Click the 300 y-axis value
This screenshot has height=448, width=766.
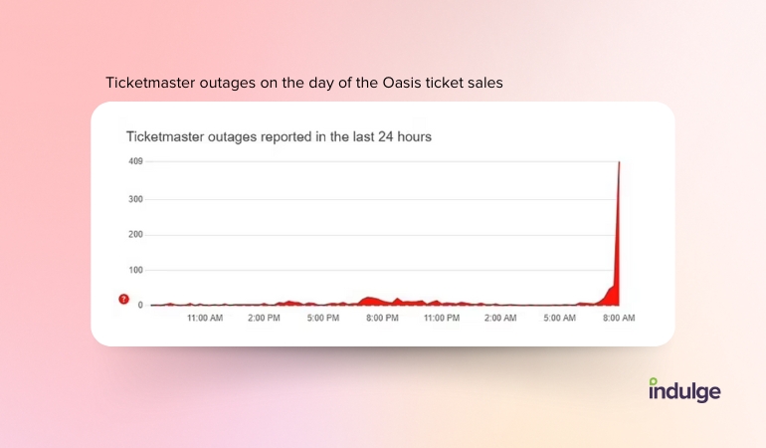point(135,199)
